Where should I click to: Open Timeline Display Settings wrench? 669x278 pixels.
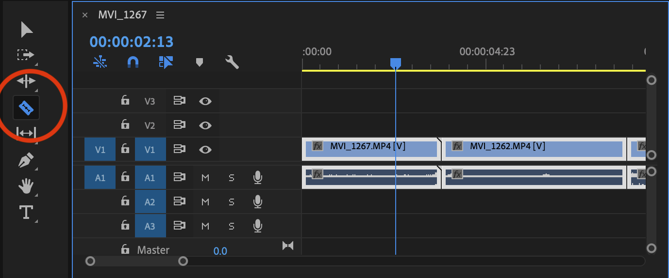click(x=232, y=62)
